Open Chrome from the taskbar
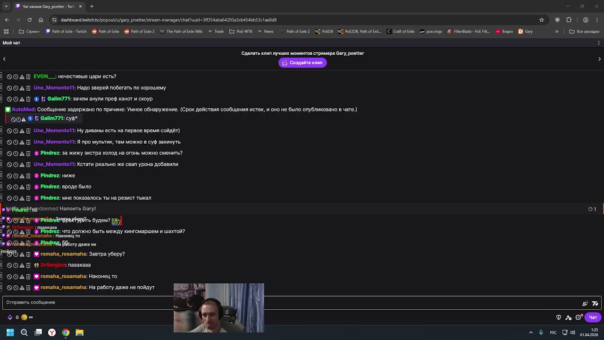Screen dimensions: 604x340 click(x=66, y=332)
